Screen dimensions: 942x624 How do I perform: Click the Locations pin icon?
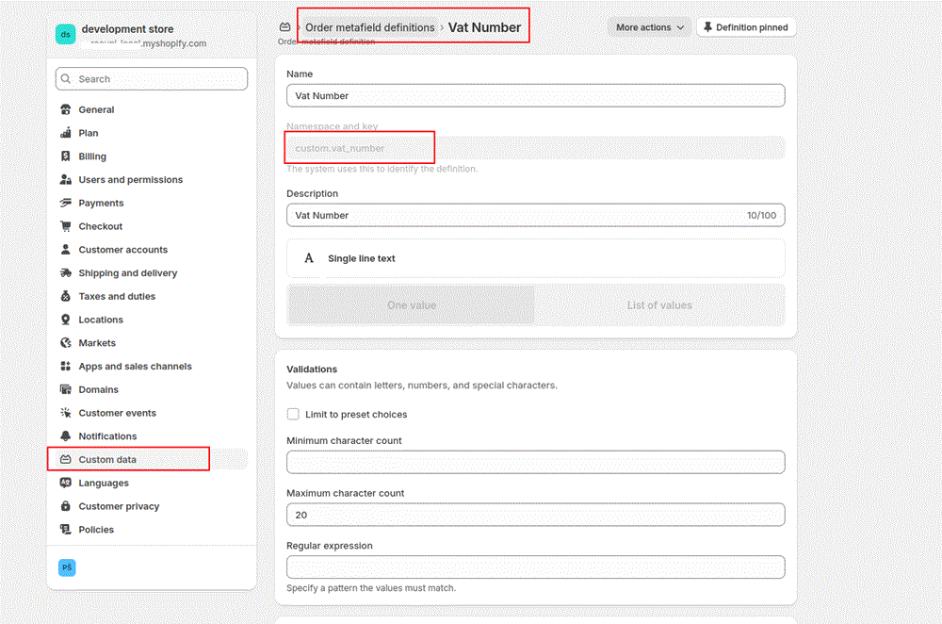click(66, 320)
